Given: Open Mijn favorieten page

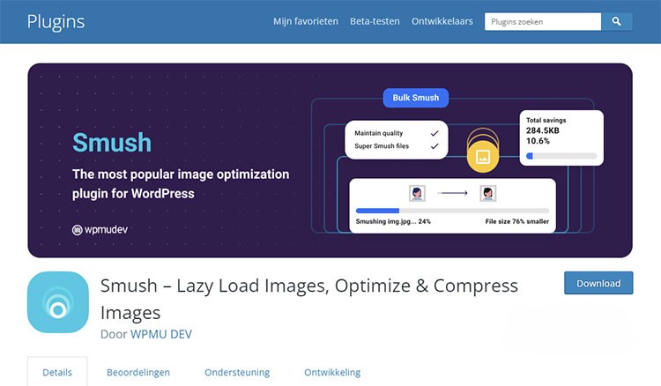Looking at the screenshot, I should (x=306, y=21).
